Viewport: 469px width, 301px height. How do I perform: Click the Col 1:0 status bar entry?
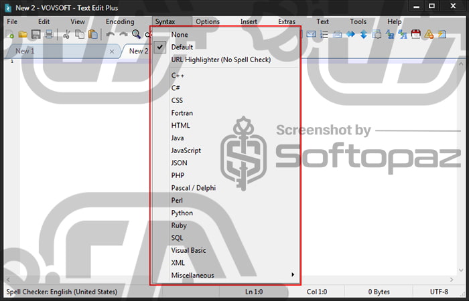317,292
